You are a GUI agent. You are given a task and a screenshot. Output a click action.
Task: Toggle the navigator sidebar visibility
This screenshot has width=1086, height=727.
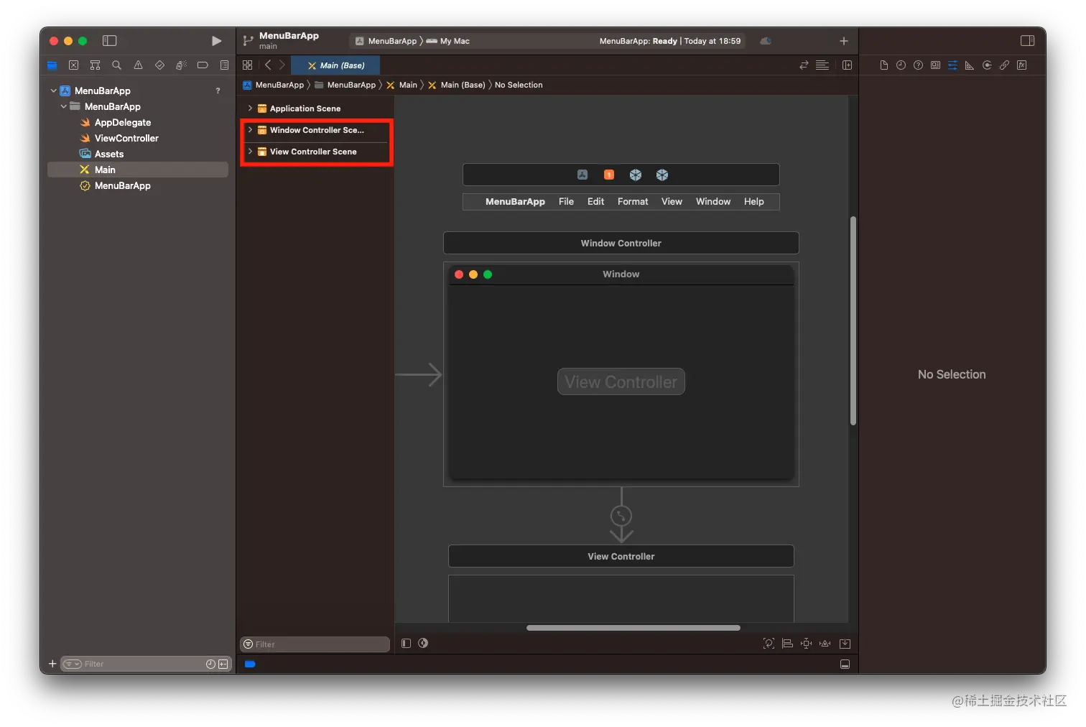pos(109,41)
